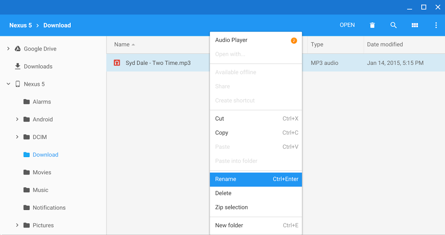Click the orange Audio Player icon
Screen dimensions: 445x235
(294, 40)
